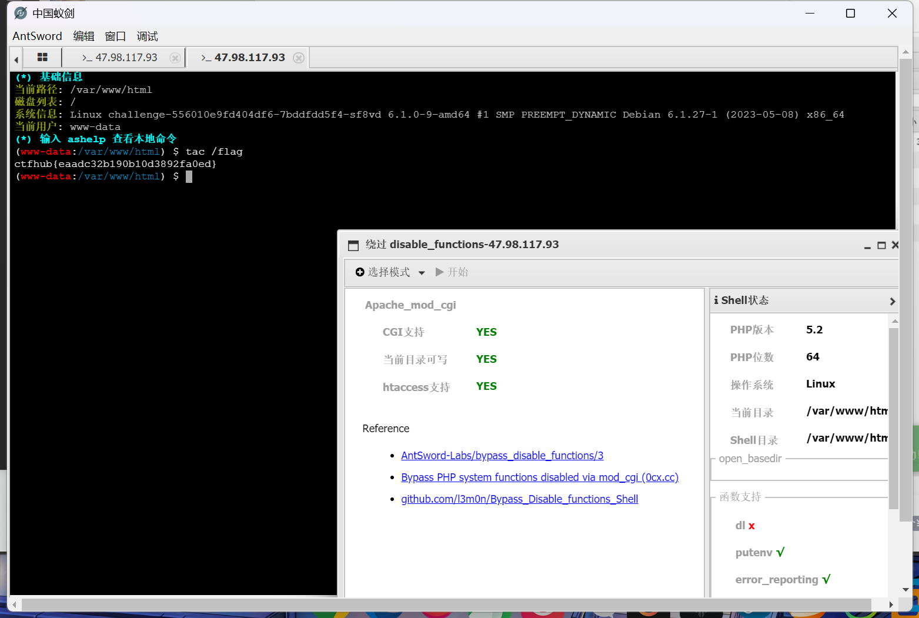
Task: Click the grid home tab icon
Action: click(42, 57)
